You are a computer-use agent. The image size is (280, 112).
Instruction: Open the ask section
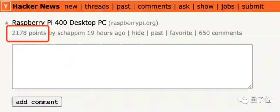[x=184, y=6]
